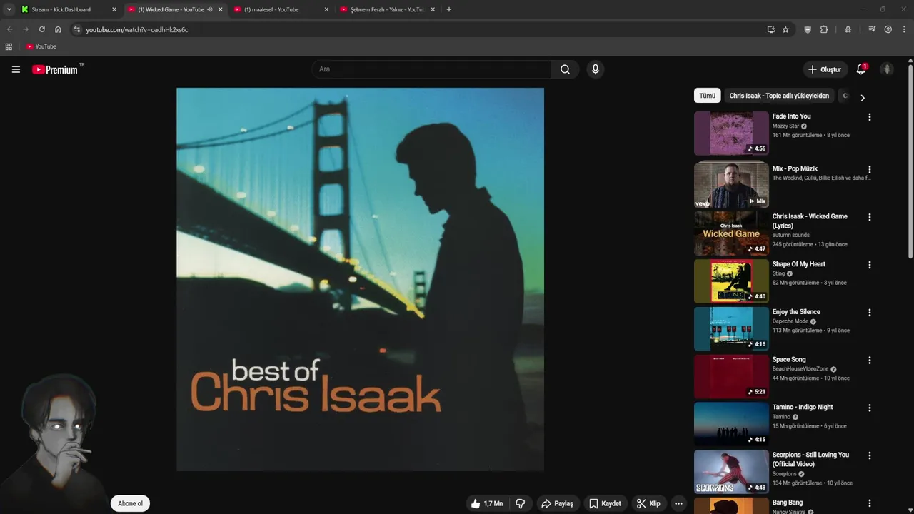The width and height of the screenshot is (914, 514).
Task: Select the Tümü filter chip
Action: [707, 96]
